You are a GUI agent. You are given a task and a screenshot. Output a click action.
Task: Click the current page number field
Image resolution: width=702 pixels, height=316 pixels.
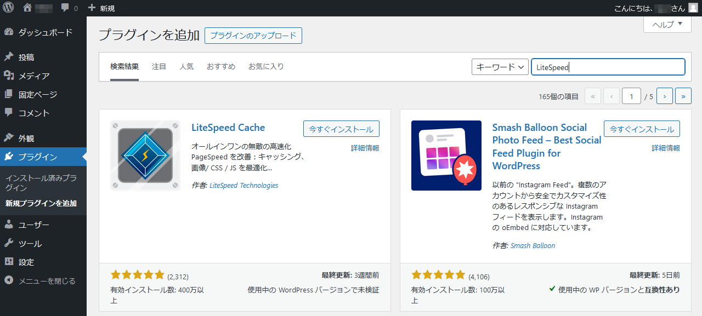632,96
